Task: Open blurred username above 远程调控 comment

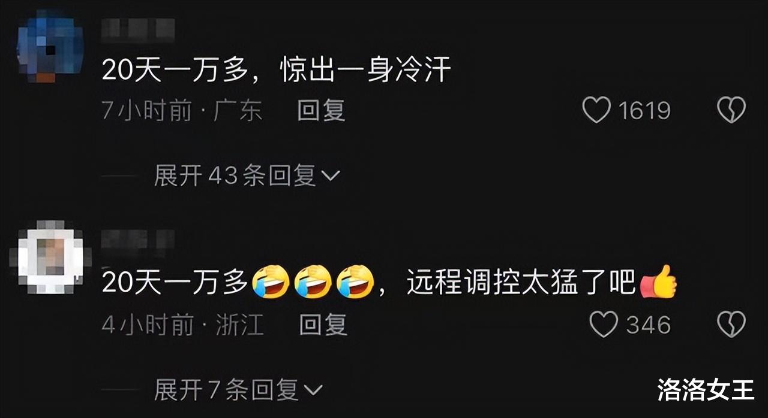Action: [x=138, y=241]
